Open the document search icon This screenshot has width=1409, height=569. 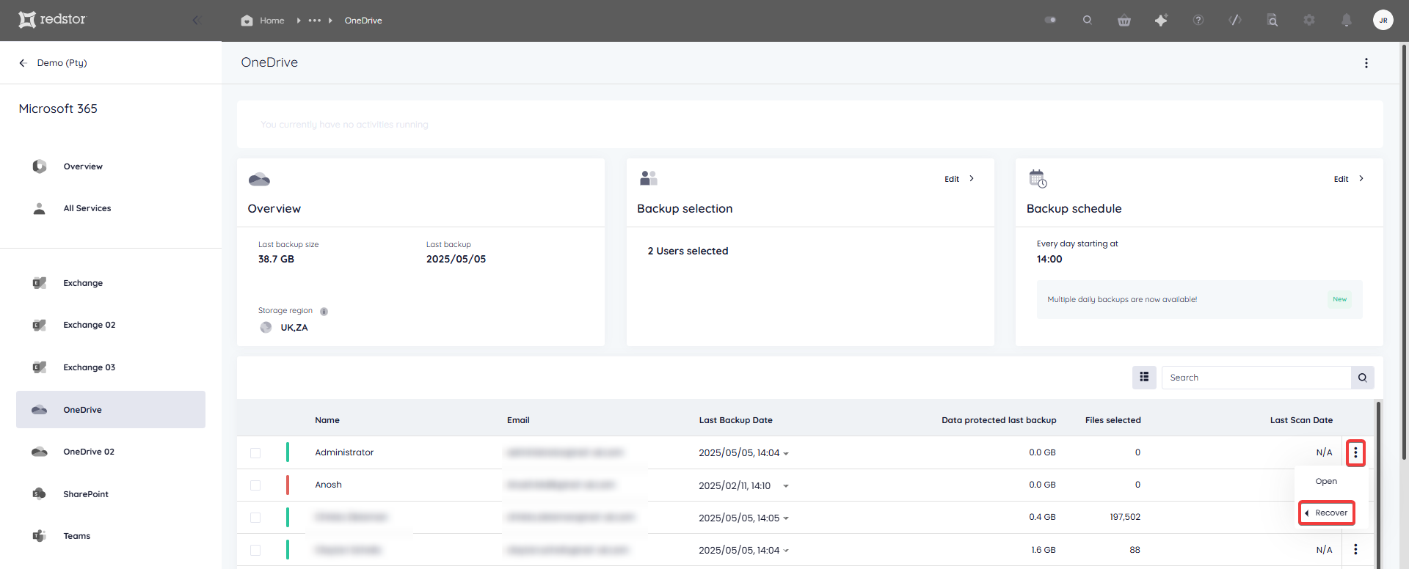[1273, 20]
